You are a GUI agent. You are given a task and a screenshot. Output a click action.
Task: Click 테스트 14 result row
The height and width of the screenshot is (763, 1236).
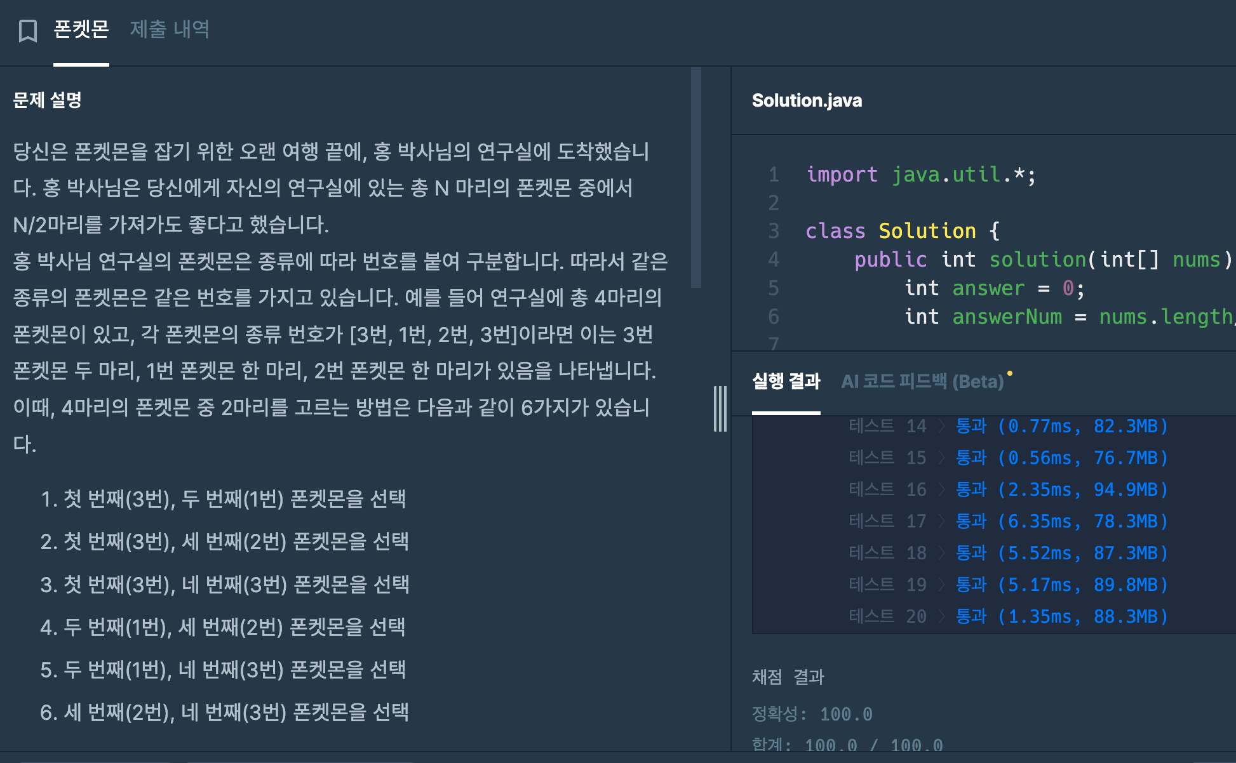point(1008,426)
